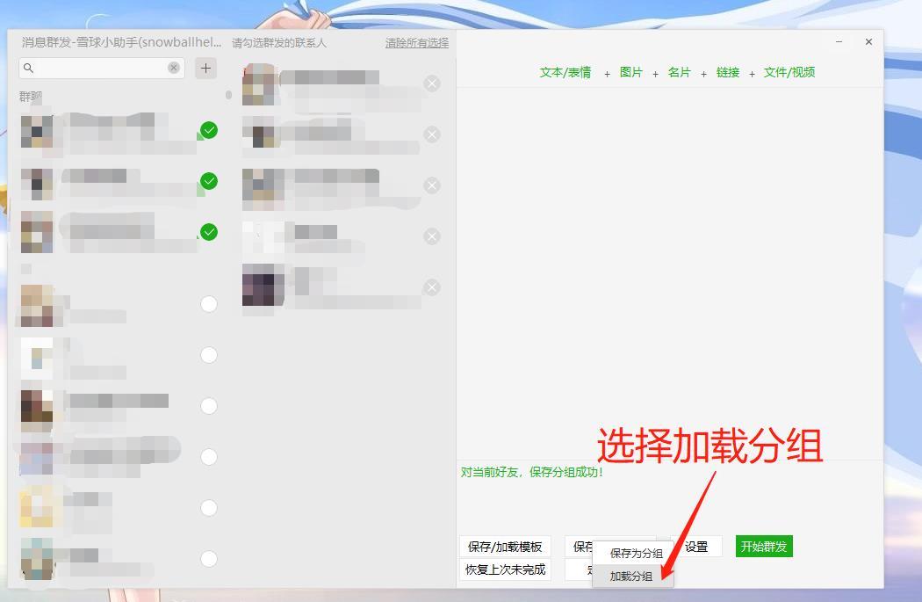Click the plus button beside the search box

pyautogui.click(x=205, y=69)
